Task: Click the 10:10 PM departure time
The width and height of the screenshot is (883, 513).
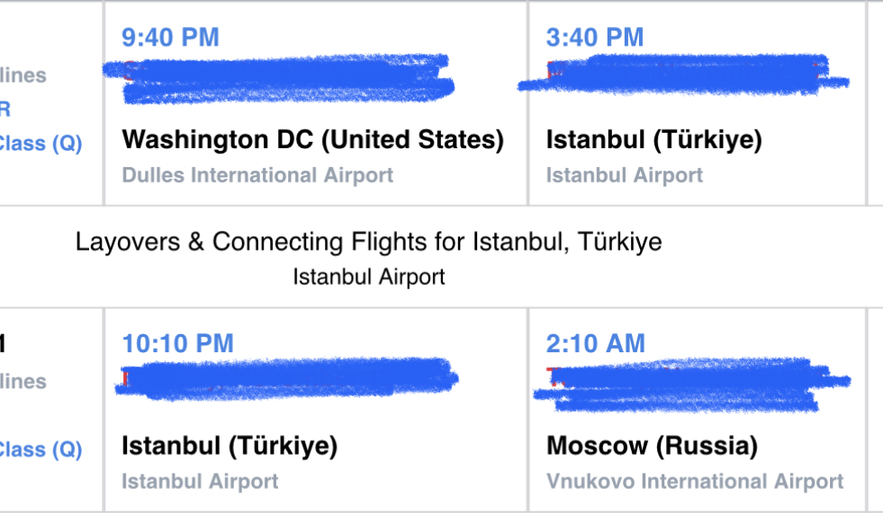Action: pyautogui.click(x=177, y=342)
